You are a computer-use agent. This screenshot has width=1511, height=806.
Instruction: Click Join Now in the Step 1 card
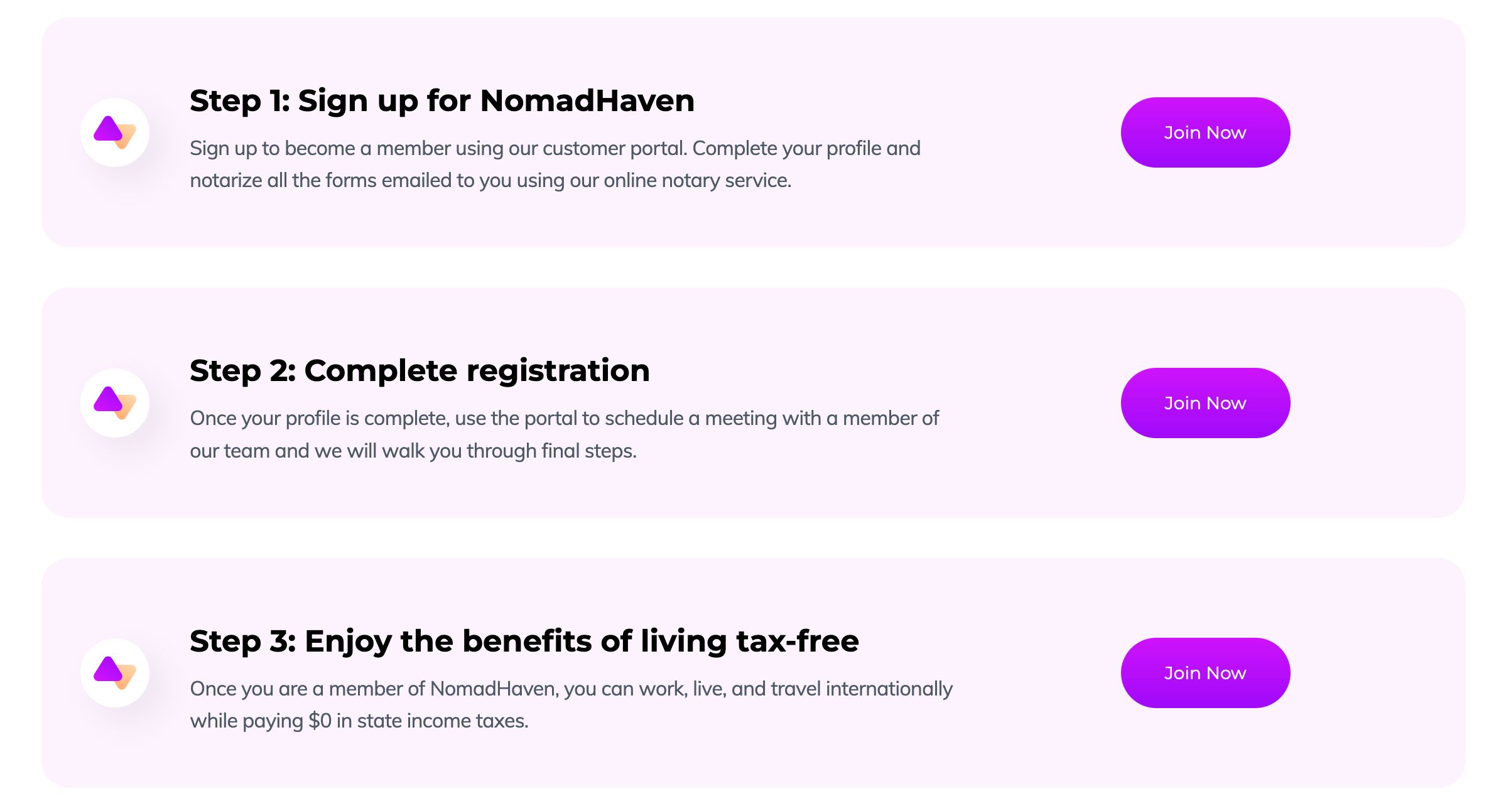[1205, 132]
